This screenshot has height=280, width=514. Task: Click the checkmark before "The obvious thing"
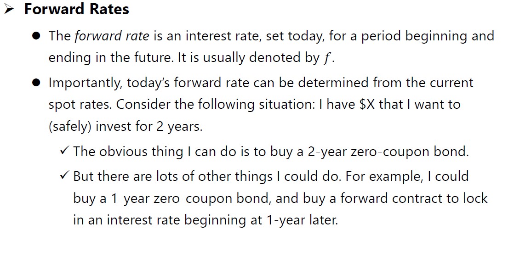[64, 151]
